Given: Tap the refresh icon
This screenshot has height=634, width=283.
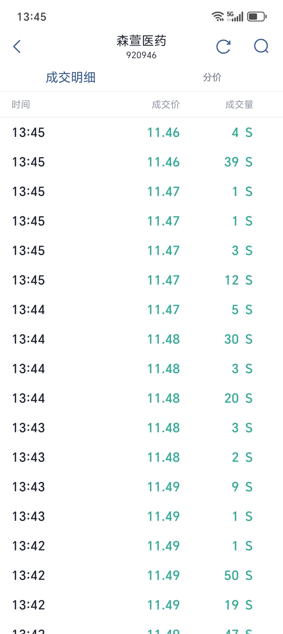Looking at the screenshot, I should 223,46.
